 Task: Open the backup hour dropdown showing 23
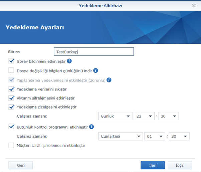144,116
